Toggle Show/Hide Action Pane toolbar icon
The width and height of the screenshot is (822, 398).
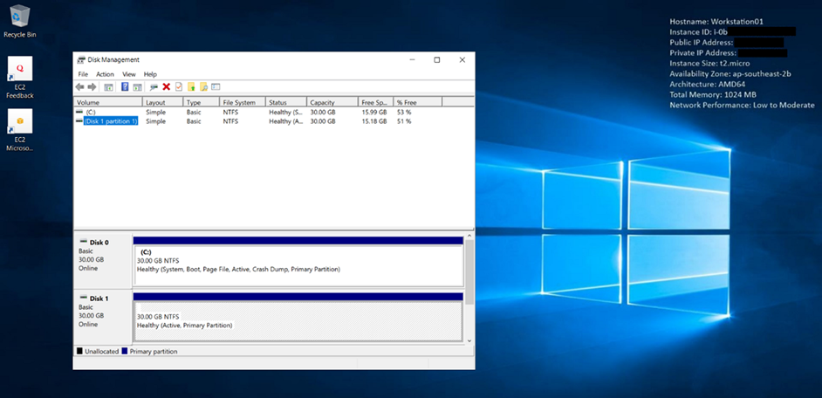click(x=137, y=87)
